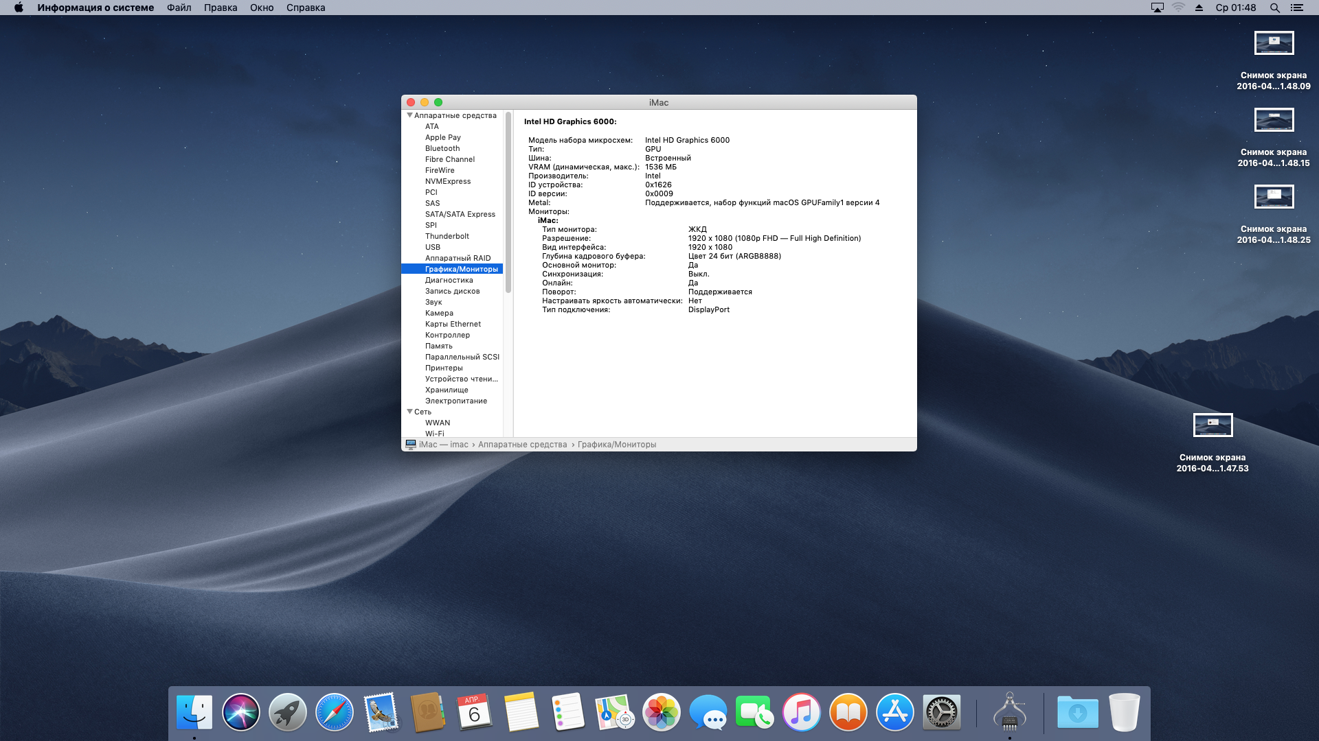Click AirPlay display icon in menu bar
Screen dimensions: 1319x741
tap(1158, 8)
